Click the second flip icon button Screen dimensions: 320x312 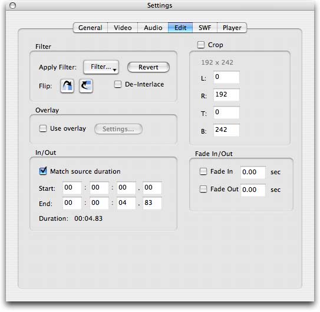86,86
